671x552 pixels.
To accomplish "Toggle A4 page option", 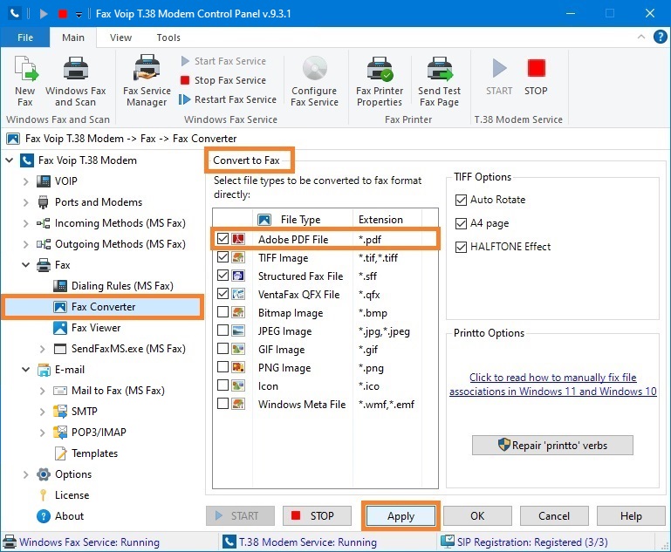I will click(461, 223).
